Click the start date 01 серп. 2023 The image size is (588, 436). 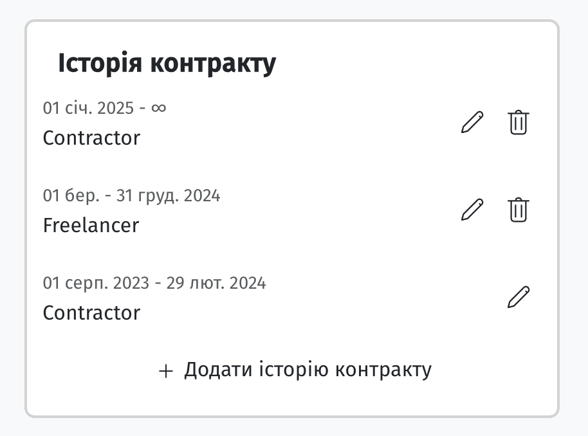[x=96, y=283]
